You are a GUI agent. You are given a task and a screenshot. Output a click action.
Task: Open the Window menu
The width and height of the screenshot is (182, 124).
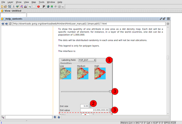(51, 2)
